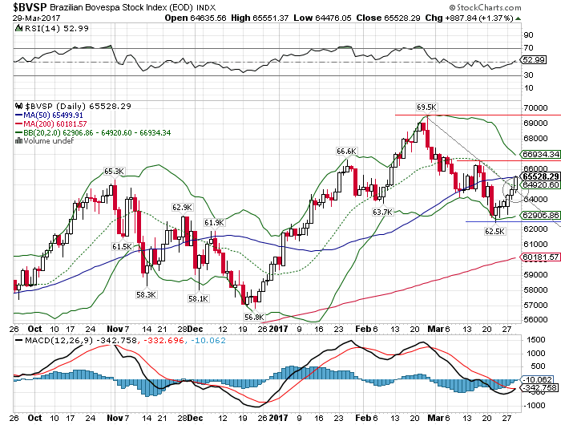Click the 69.5K peak price annotation
561x425 pixels.
pos(426,107)
